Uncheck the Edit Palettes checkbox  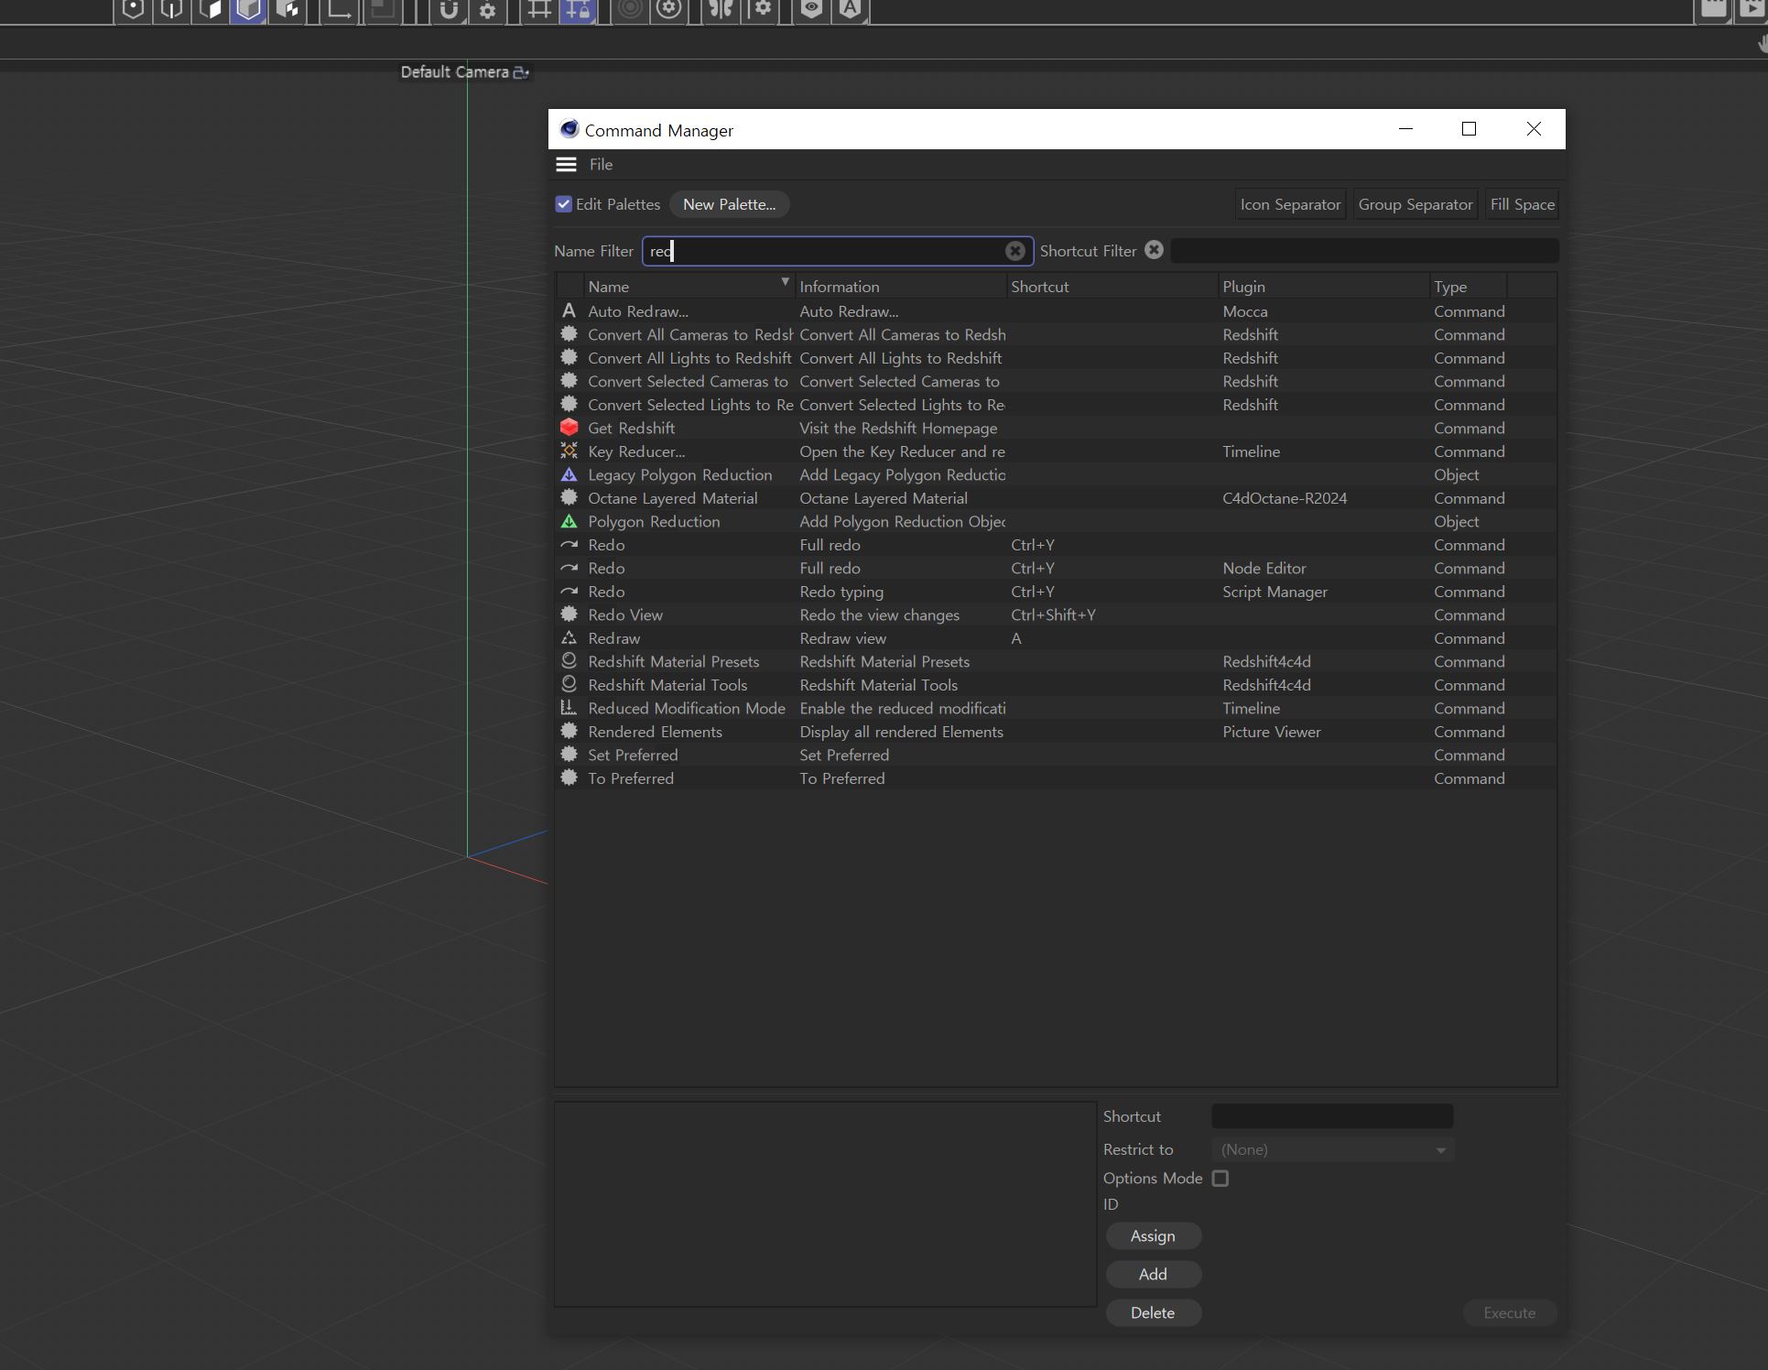coord(564,204)
